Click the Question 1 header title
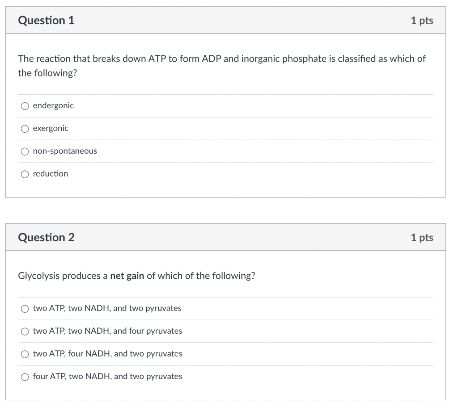Viewport: 458px width, 415px height. [x=46, y=20]
